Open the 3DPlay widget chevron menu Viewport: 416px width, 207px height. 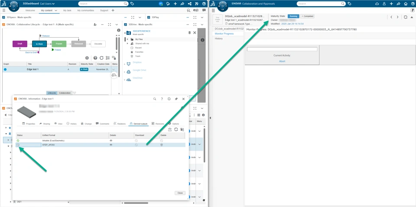click(x=202, y=17)
